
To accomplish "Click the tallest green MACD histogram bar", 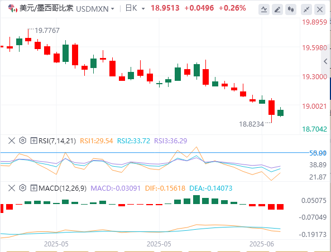I will [196, 200].
